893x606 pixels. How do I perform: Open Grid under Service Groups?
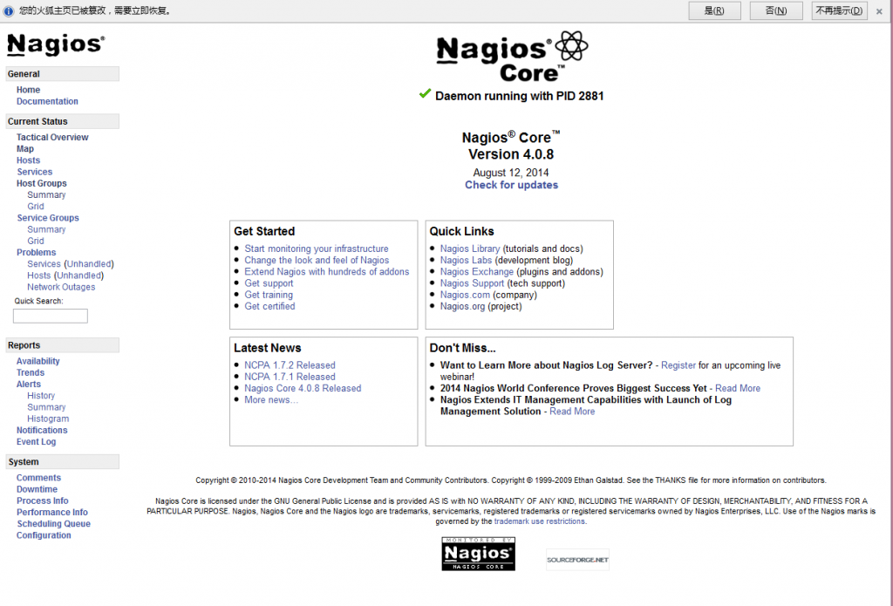(36, 241)
